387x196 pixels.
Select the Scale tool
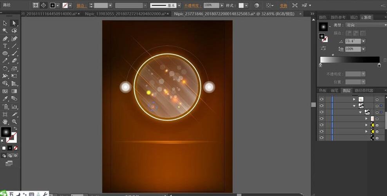[14, 68]
